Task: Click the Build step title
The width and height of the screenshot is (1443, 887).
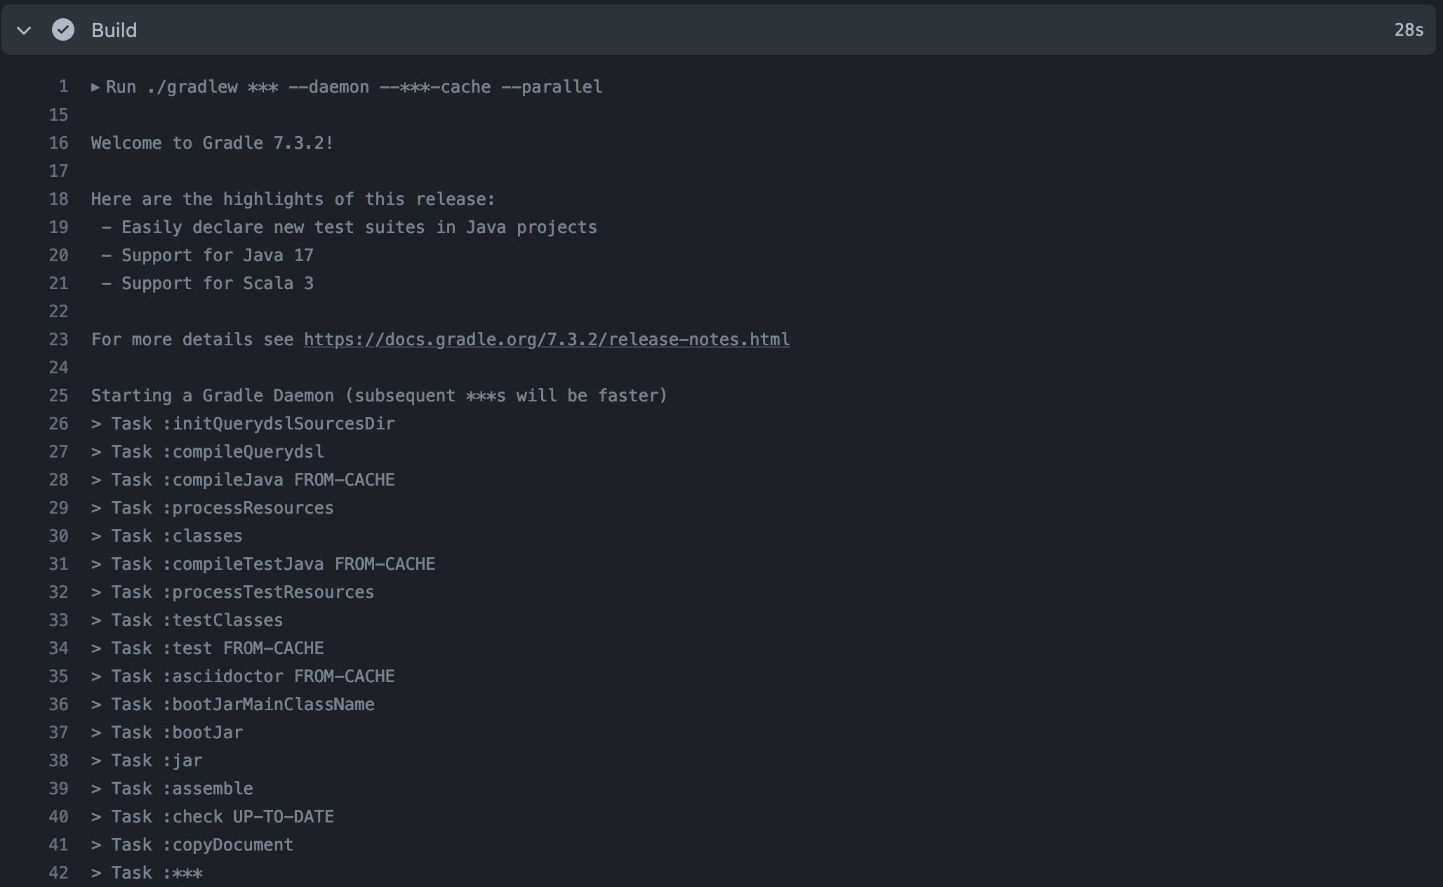Action: 114,30
